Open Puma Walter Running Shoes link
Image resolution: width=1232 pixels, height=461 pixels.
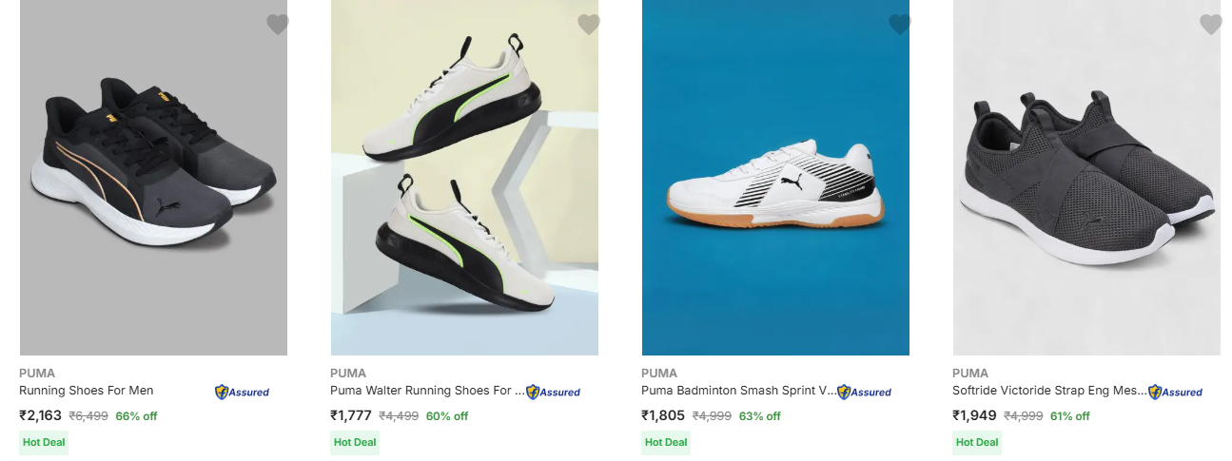426,391
